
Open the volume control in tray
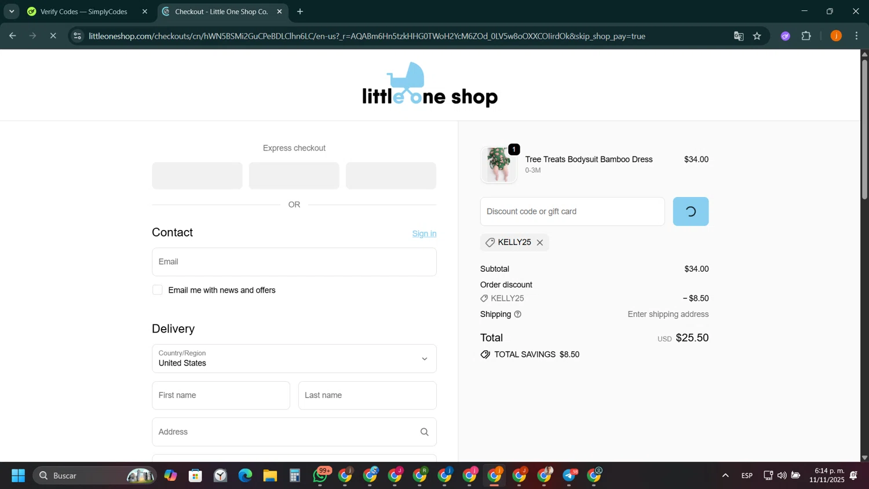pyautogui.click(x=782, y=476)
